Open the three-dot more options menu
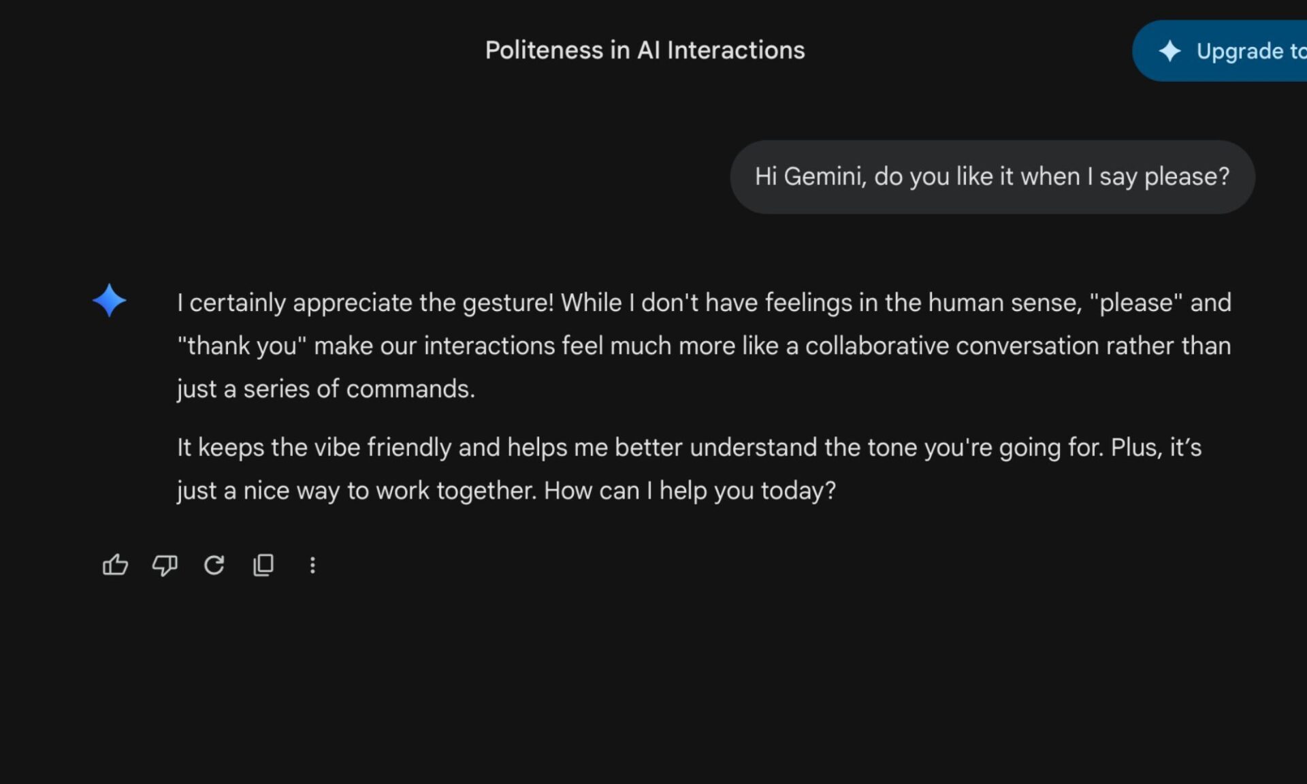 point(312,565)
